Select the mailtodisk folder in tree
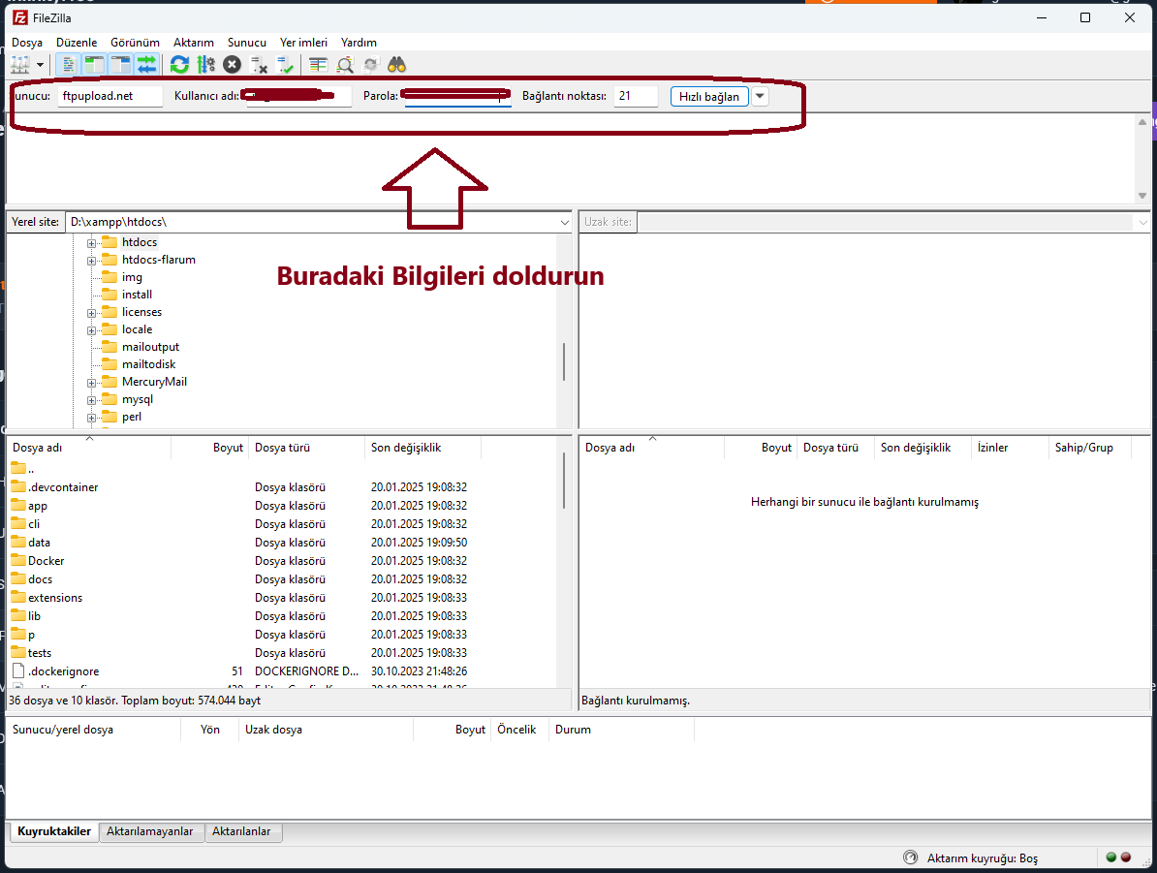1157x873 pixels. (x=149, y=364)
